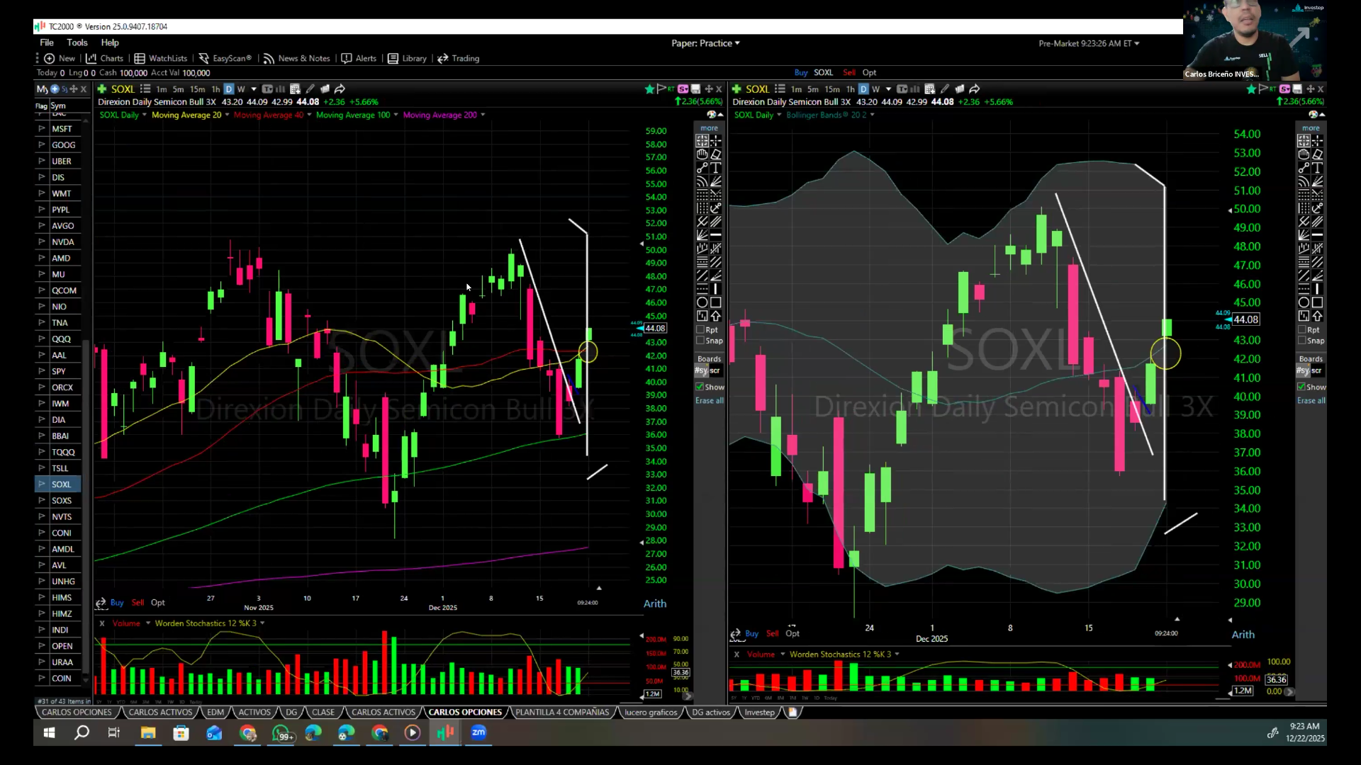Open the Paper: Practice account dropdown

(x=705, y=43)
